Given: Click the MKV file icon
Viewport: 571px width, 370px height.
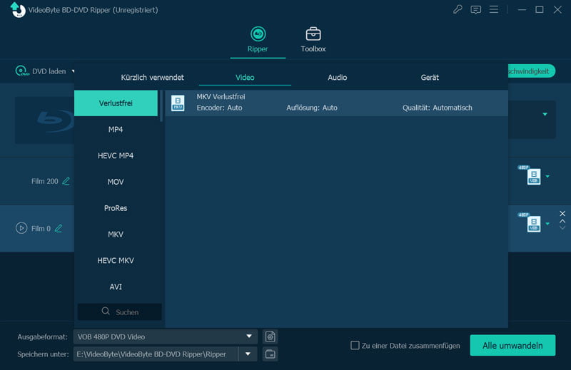Looking at the screenshot, I should [178, 103].
